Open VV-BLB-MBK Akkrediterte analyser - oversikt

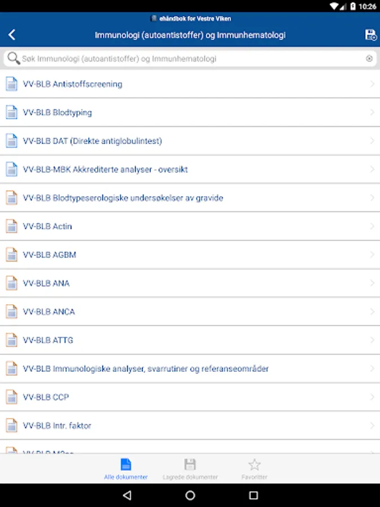(x=105, y=170)
